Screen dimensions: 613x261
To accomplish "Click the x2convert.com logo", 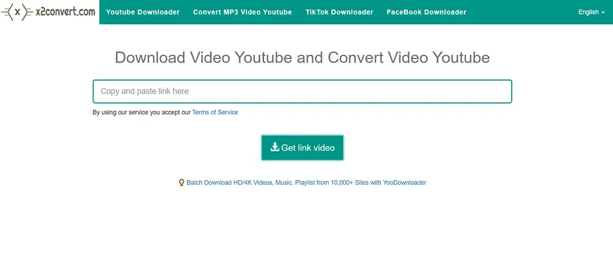I will 48,12.
